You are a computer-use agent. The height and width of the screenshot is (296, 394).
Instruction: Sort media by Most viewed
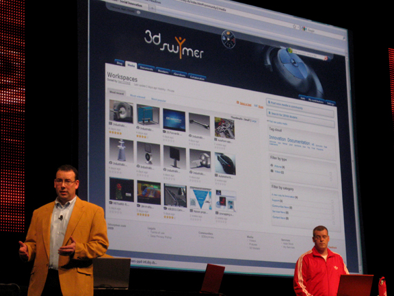137,97
